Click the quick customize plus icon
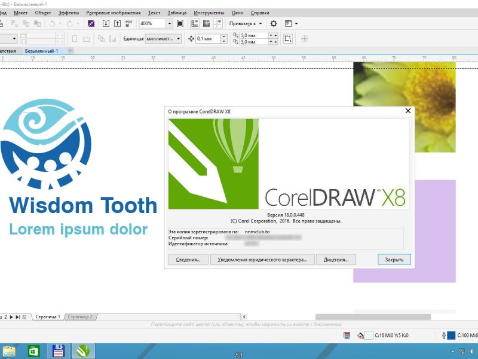This screenshot has width=478, height=359. tap(305, 39)
